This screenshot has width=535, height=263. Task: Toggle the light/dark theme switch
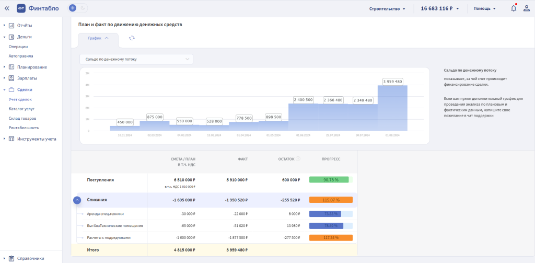[x=78, y=8]
